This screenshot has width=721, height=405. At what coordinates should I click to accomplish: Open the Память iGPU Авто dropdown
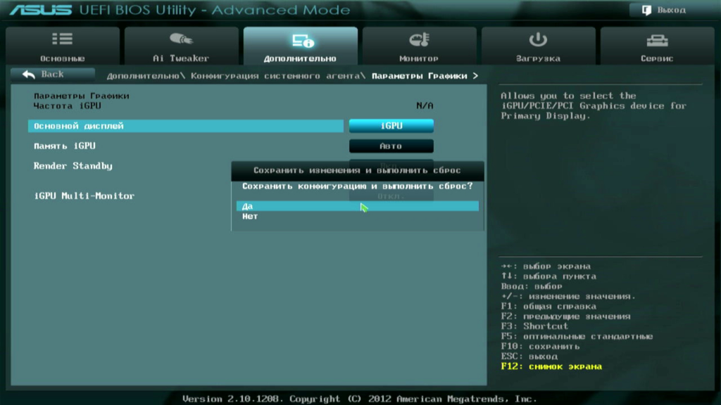(x=391, y=146)
